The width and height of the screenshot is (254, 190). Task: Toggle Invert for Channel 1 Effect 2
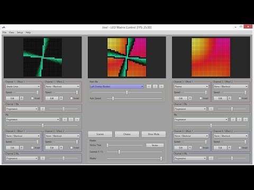(71, 98)
